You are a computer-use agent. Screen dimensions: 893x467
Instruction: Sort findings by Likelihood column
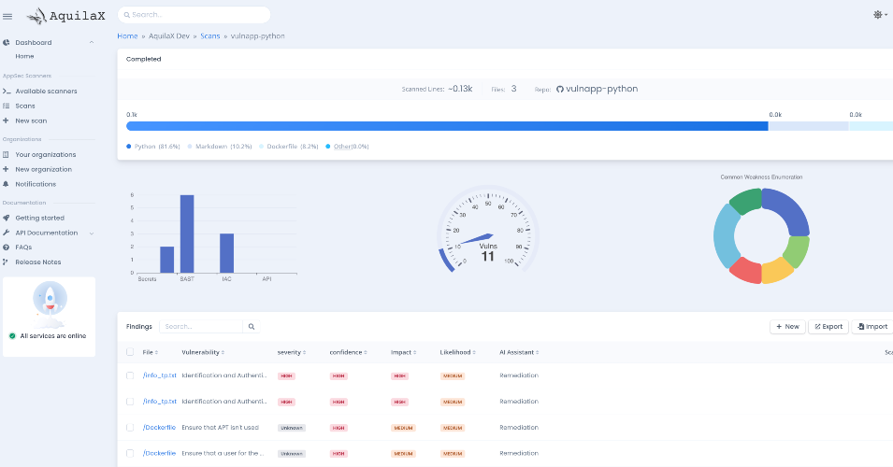pos(457,353)
